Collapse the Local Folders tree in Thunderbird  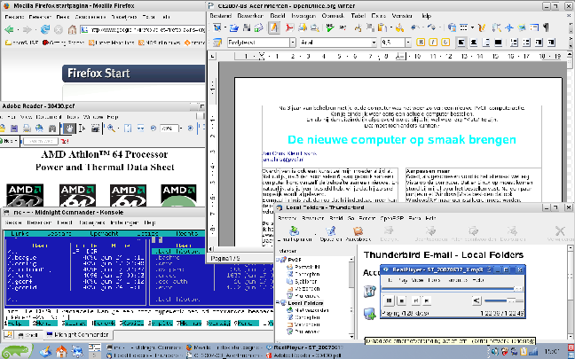pos(278,303)
